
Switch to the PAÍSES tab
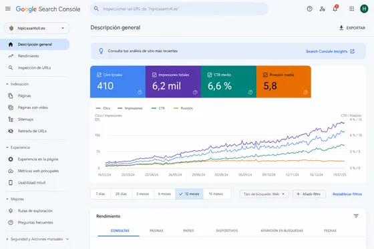188,230
